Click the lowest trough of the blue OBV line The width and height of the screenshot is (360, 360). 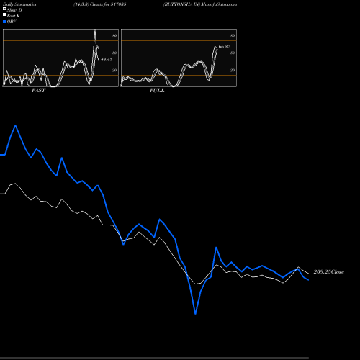[195, 313]
